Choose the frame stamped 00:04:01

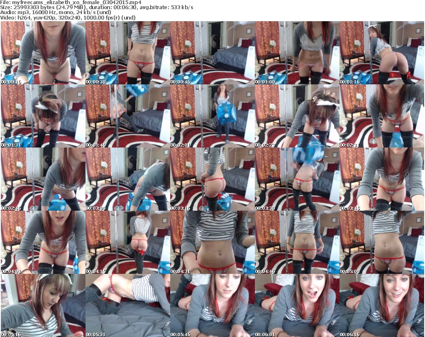coord(43,242)
